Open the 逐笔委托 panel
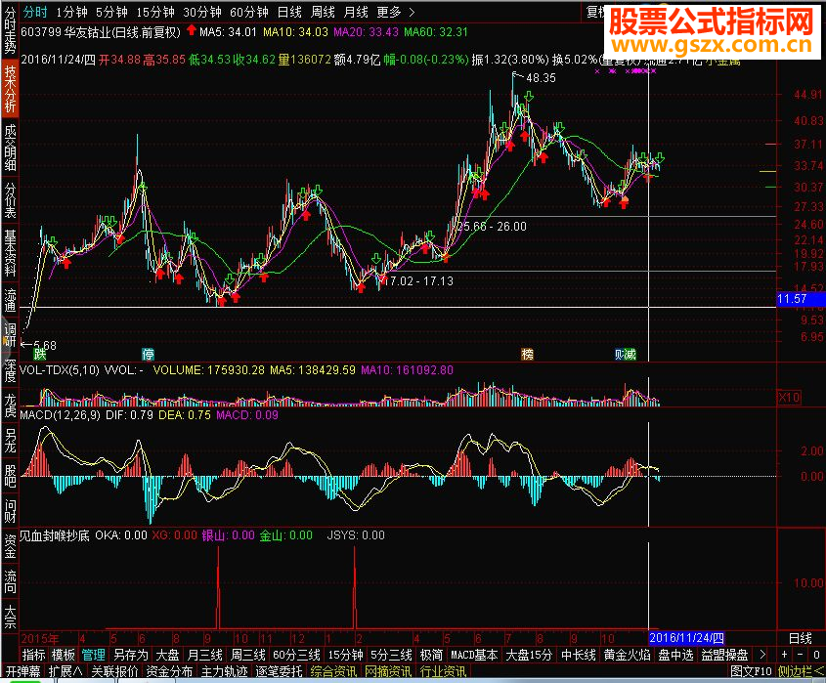 point(280,671)
